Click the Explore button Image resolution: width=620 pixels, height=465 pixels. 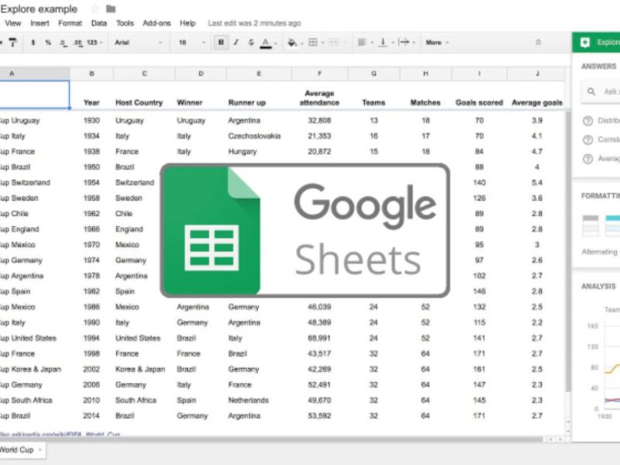click(596, 43)
